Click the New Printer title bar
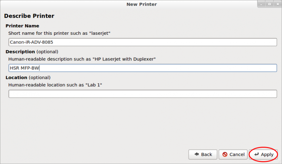 click(x=142, y=4)
